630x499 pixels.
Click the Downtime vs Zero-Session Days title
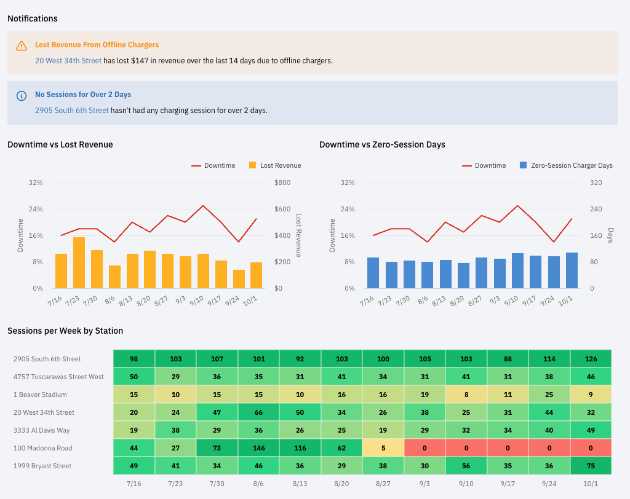coord(382,144)
